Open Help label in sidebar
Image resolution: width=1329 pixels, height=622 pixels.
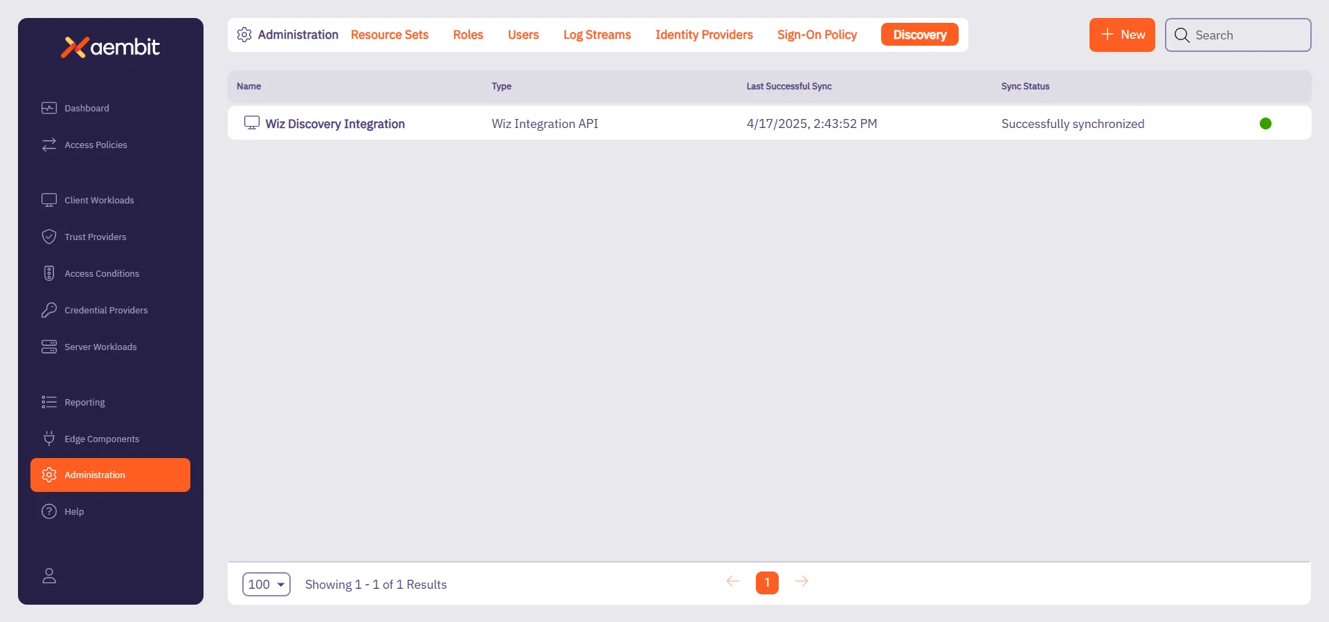pyautogui.click(x=74, y=511)
